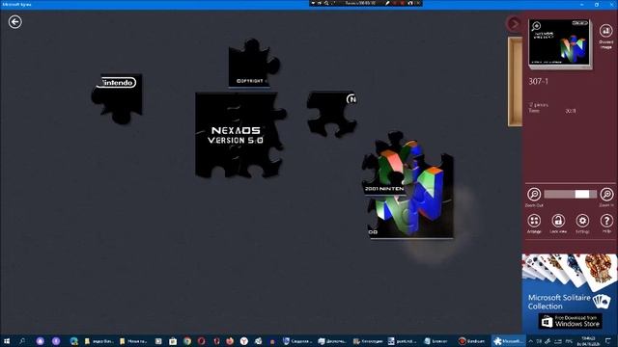The width and height of the screenshot is (618, 347).
Task: Click the zoom slider bar
Action: (x=571, y=194)
